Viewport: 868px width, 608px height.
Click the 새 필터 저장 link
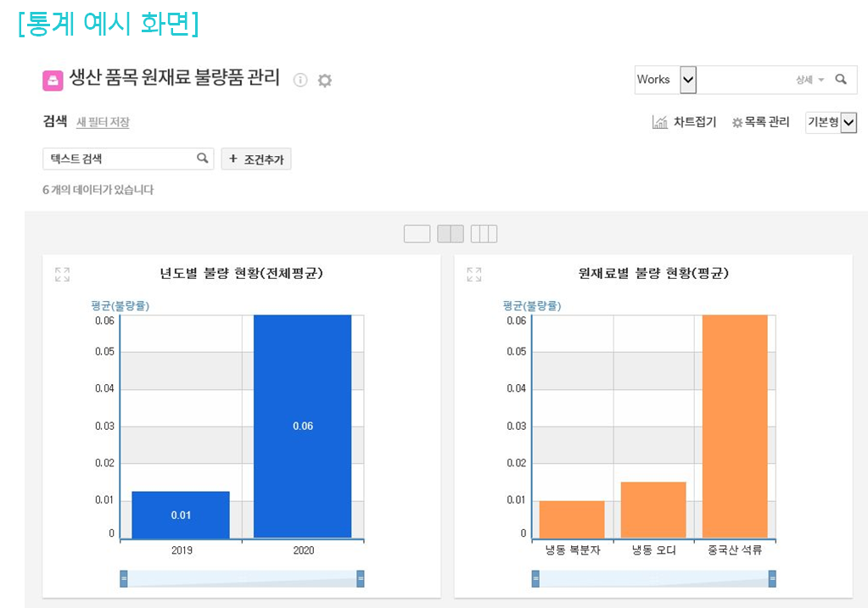pos(103,122)
